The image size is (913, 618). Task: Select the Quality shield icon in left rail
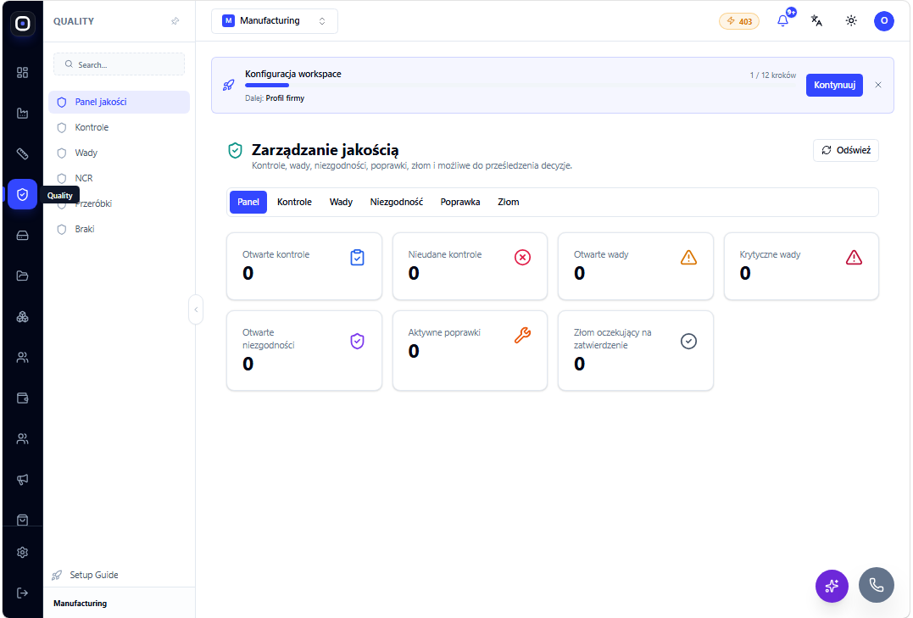(22, 194)
